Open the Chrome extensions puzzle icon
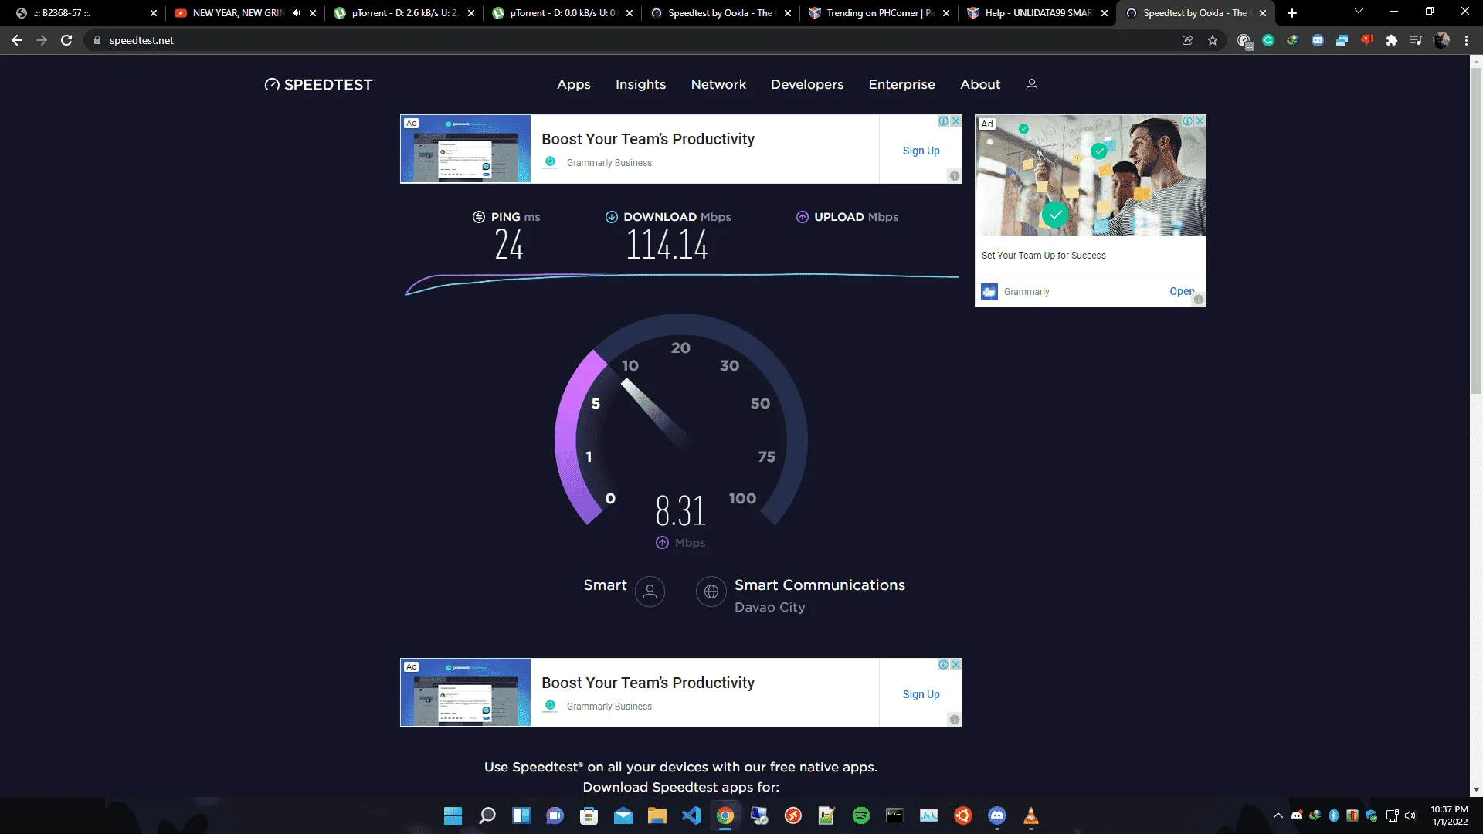 tap(1392, 40)
